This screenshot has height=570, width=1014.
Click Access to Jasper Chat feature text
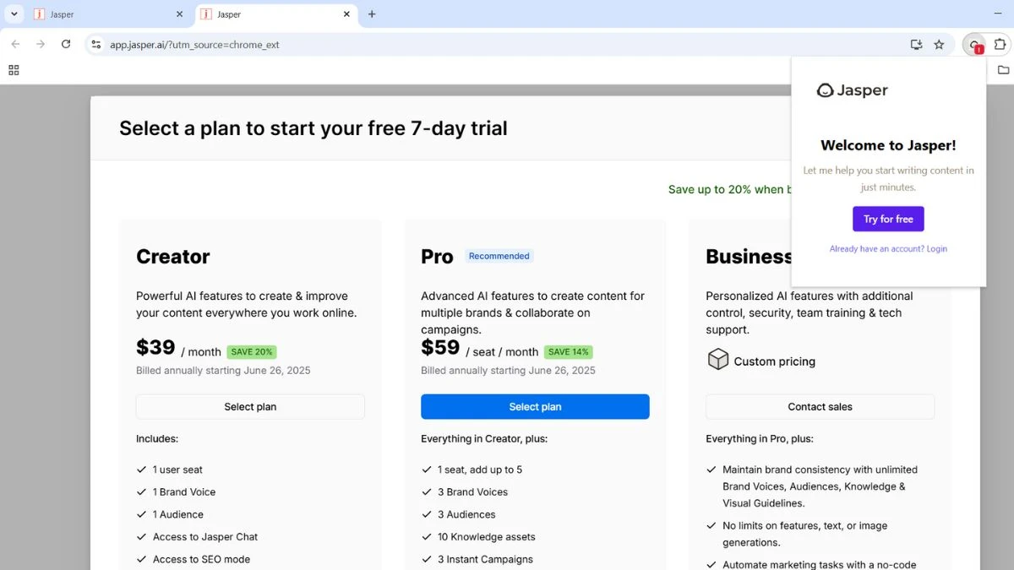(x=205, y=537)
